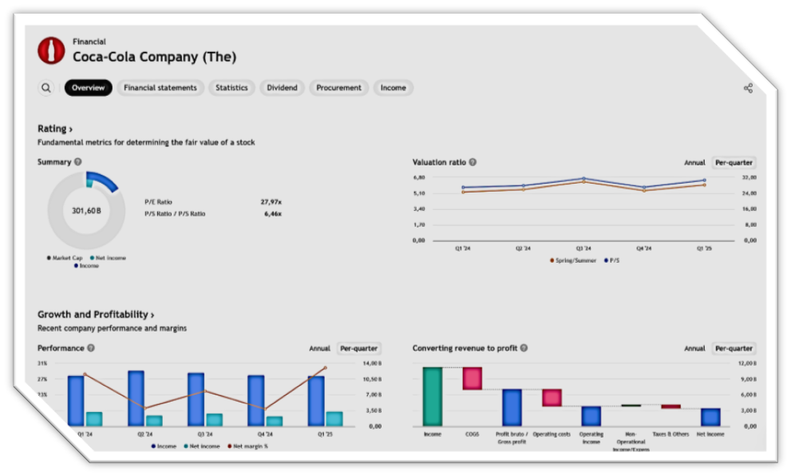Switch to the Statistics tab
This screenshot has height=476, width=791.
(x=231, y=88)
